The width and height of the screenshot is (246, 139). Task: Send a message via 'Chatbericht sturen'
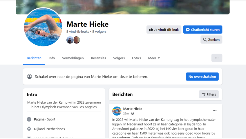click(x=203, y=30)
